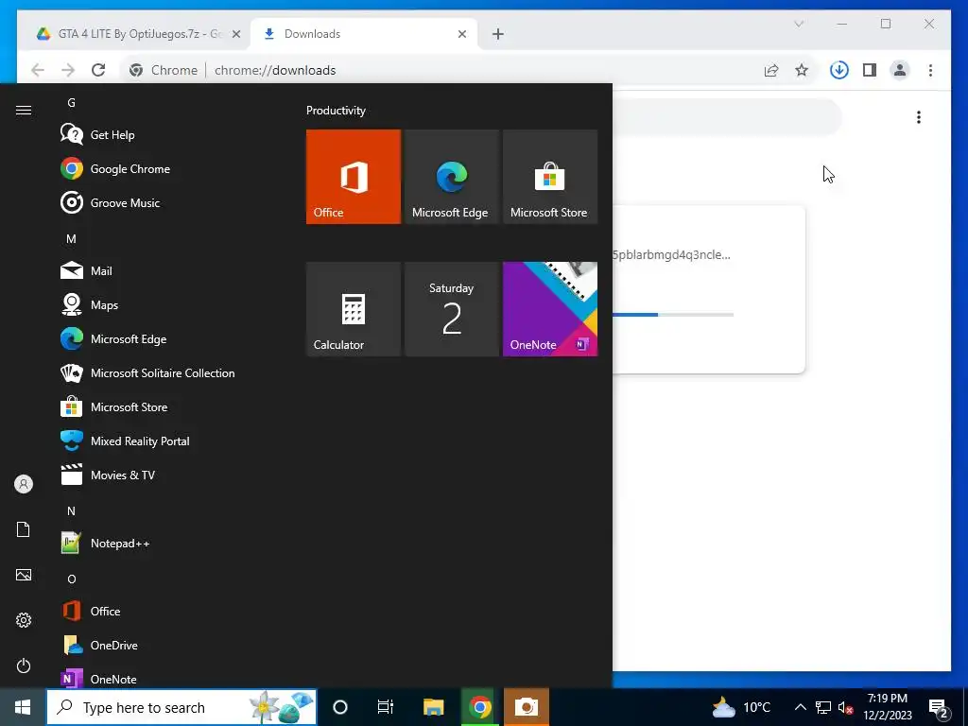Open the Calculator tile

354,309
